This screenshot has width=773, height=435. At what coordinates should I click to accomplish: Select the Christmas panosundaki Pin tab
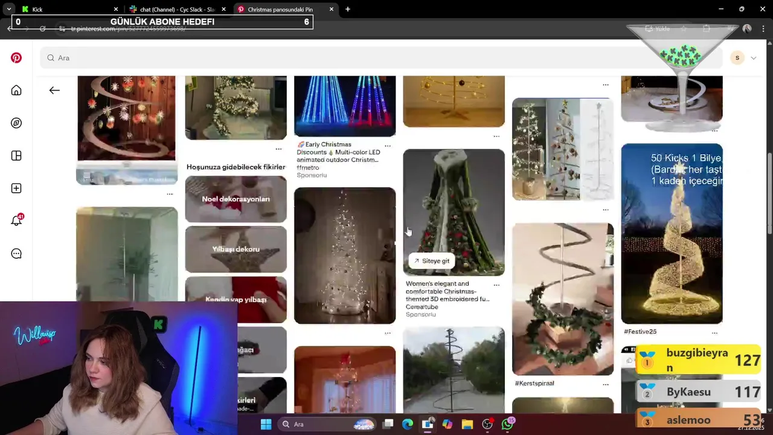(x=281, y=9)
